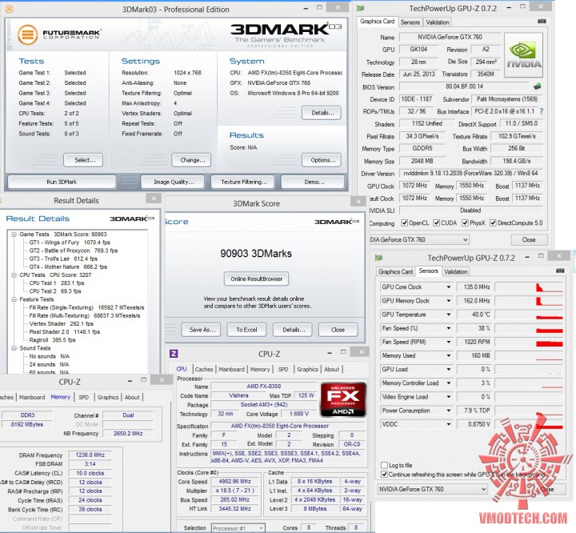Click the Online ResultBrowser button

pos(257,279)
